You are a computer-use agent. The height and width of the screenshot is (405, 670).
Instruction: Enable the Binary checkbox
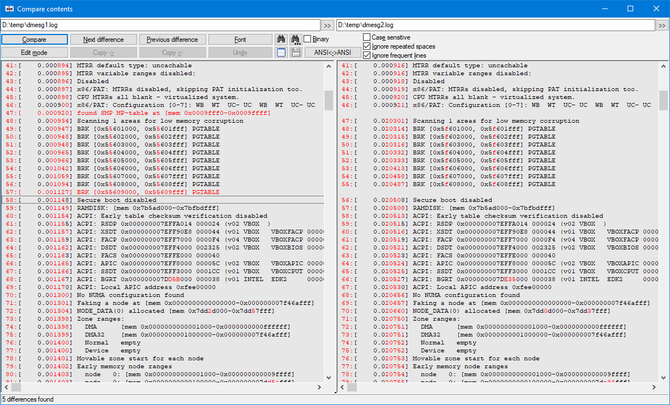point(308,40)
